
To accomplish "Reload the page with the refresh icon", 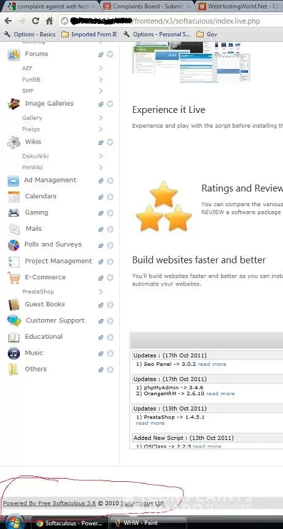I will [x=36, y=21].
